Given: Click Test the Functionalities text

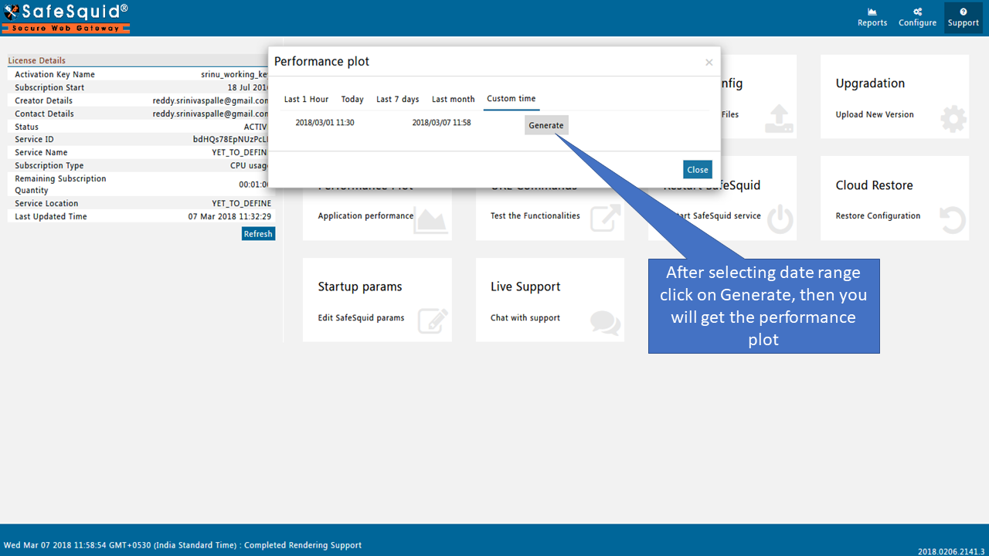Looking at the screenshot, I should (535, 216).
